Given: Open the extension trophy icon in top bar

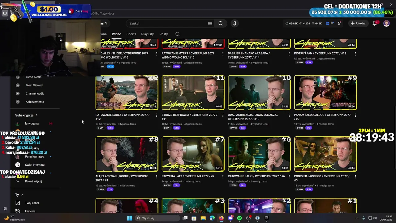Looking at the screenshot, I should tap(339, 23).
